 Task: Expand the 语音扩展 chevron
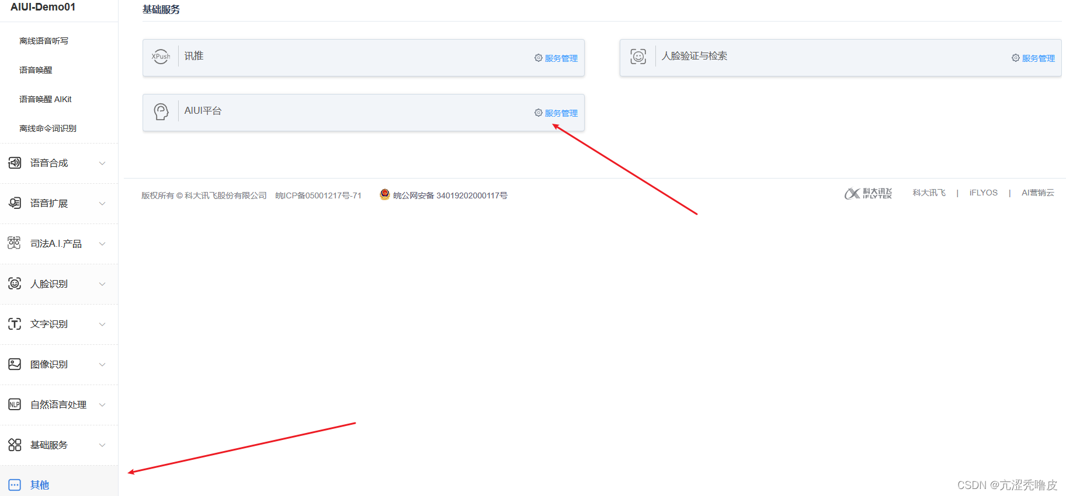[x=102, y=204]
